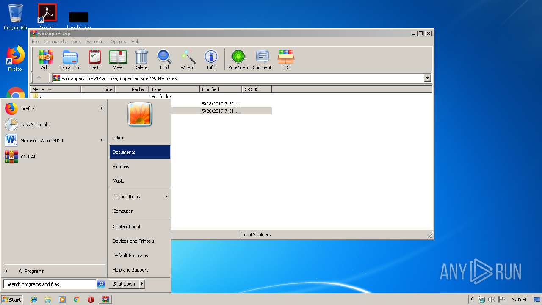
Task: Open Internet Explorer from the taskbar
Action: tap(34, 299)
